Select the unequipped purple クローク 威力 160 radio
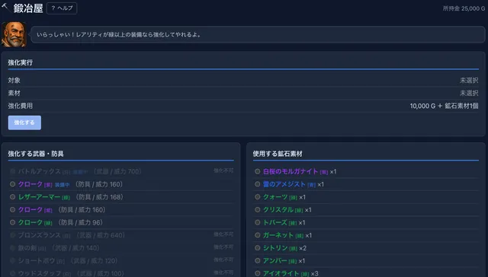The height and width of the screenshot is (277, 488). (12, 209)
